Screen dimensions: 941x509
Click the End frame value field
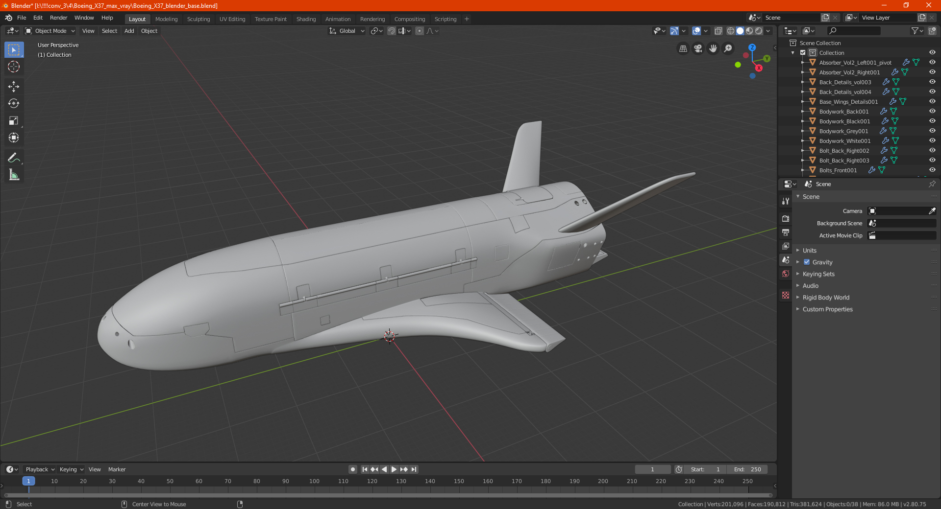747,469
